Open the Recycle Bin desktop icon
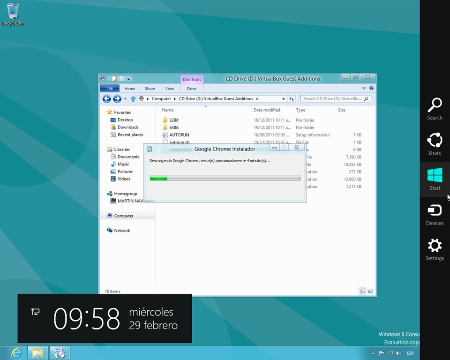The width and height of the screenshot is (450, 360). click(13, 15)
